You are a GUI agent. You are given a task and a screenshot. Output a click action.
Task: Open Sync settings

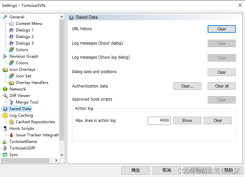pyautogui.click(x=14, y=155)
